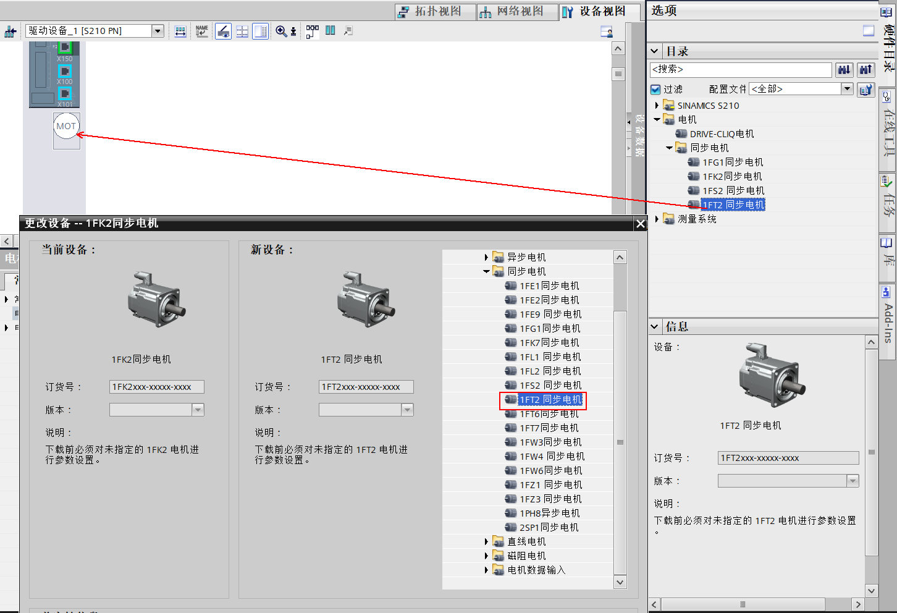Select 1FG1同步电机 in the hardware catalog
897x613 pixels.
(x=733, y=162)
